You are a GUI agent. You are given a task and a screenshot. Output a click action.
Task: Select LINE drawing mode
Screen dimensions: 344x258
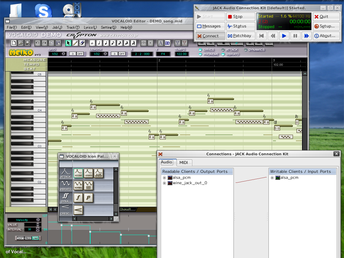tap(35, 238)
